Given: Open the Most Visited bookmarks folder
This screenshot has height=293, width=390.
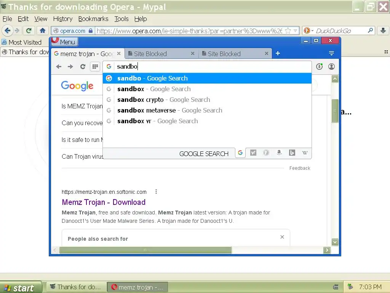Looking at the screenshot, I should (22, 42).
